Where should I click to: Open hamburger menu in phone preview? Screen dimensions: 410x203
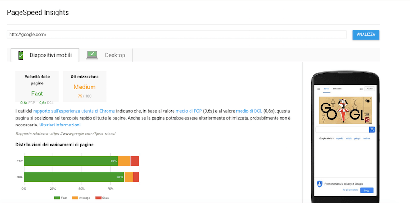319,88
